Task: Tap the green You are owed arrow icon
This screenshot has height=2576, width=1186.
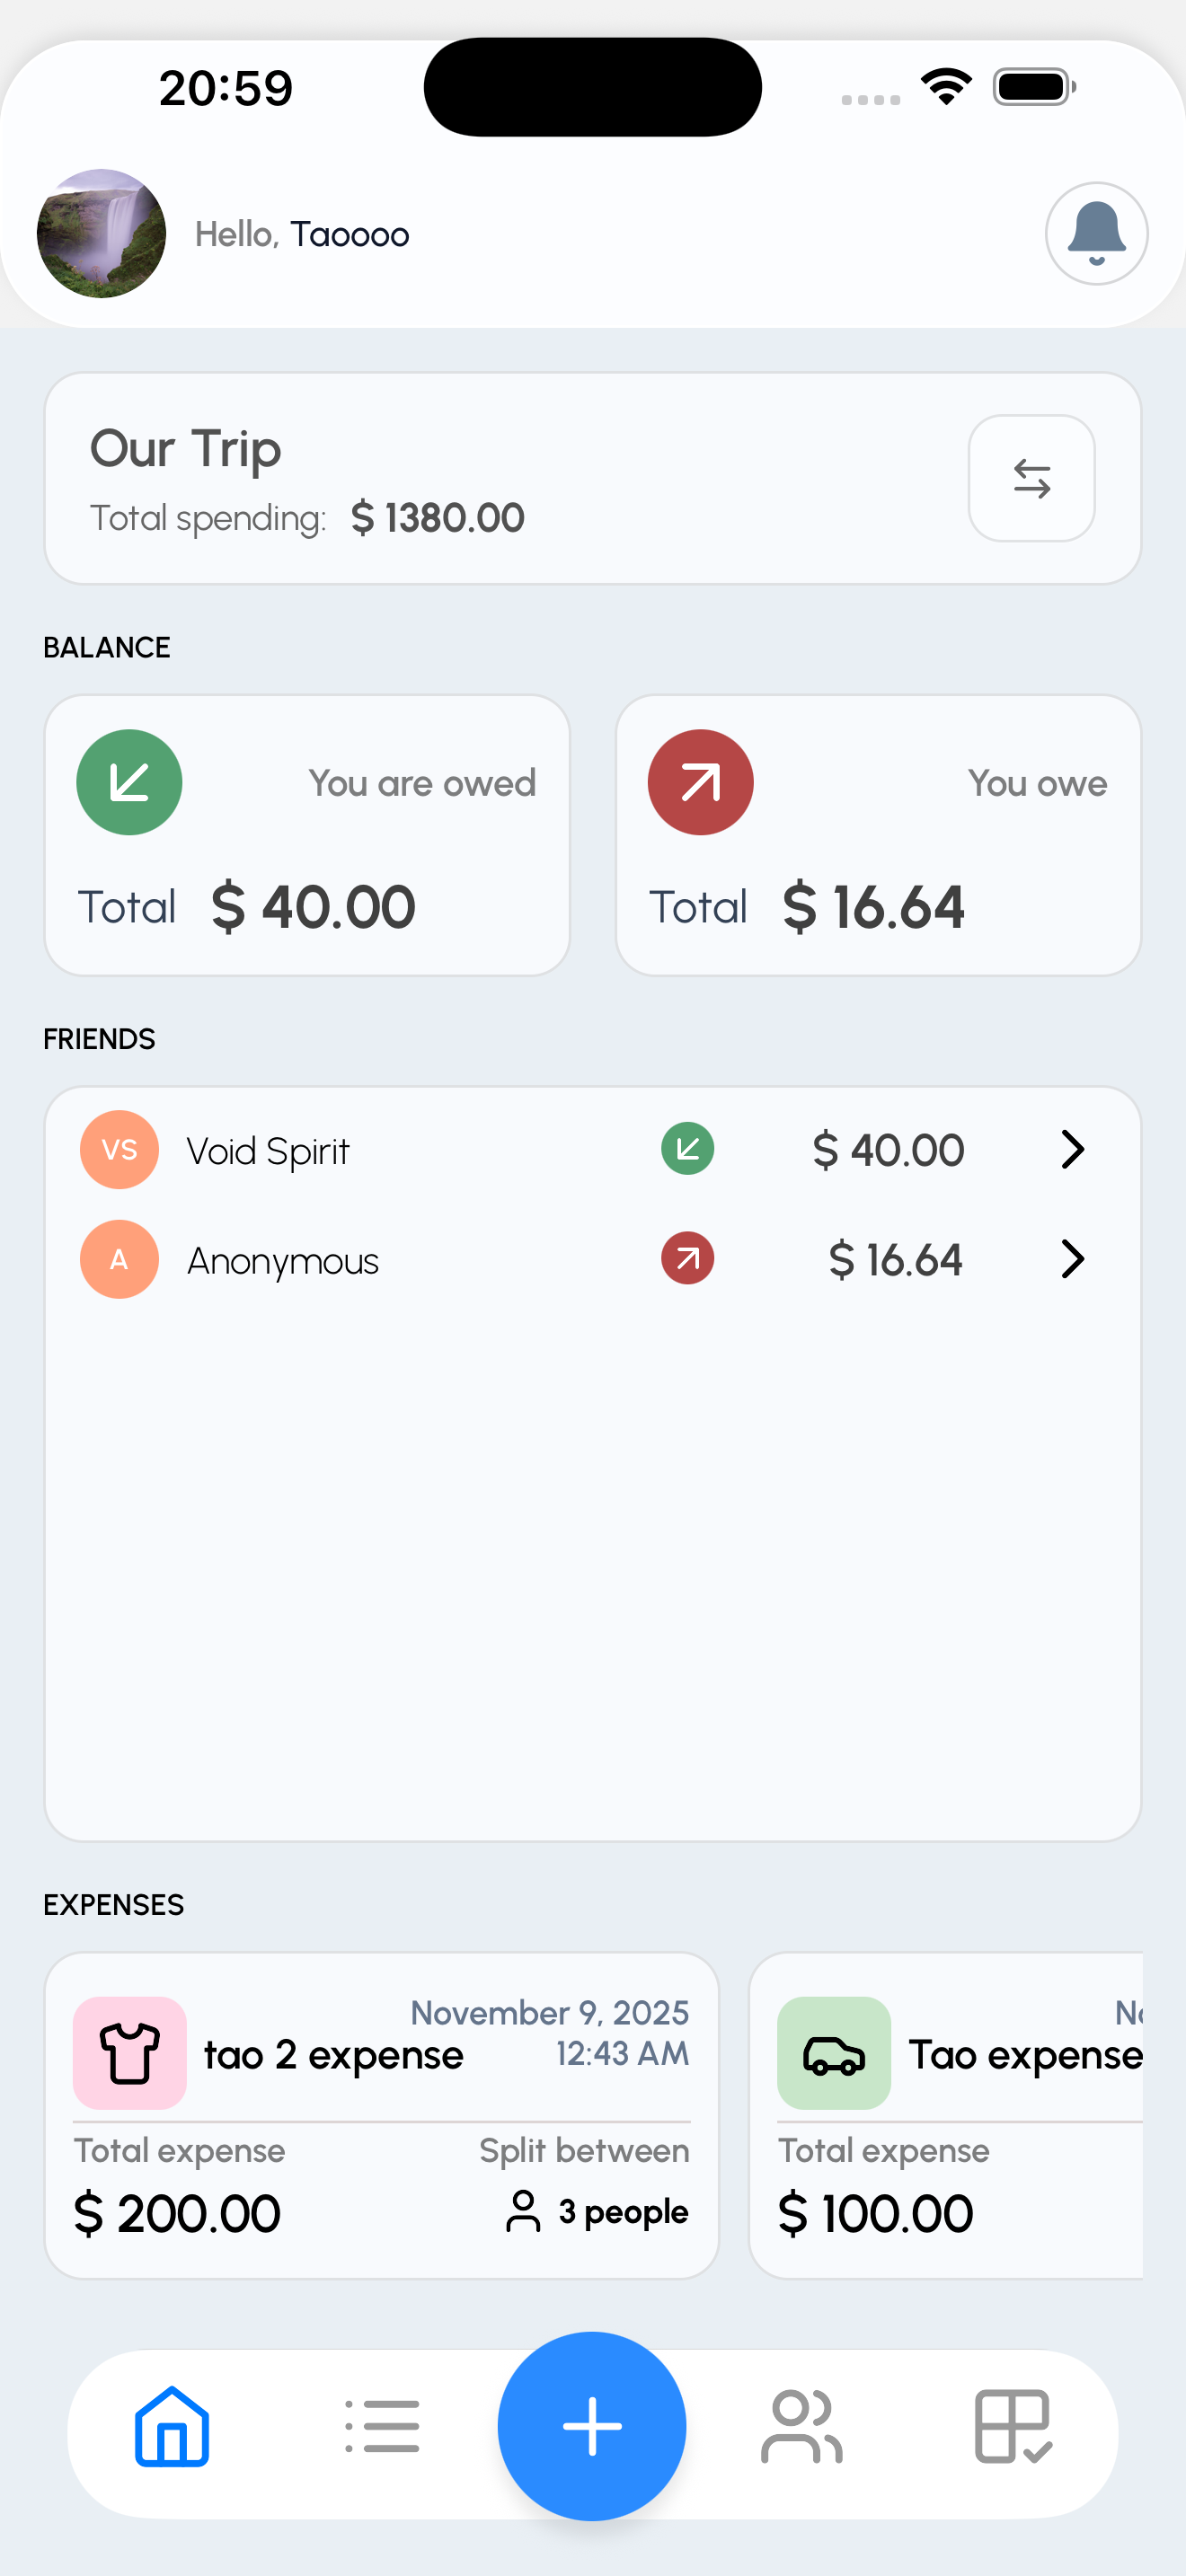Action: coord(129,782)
